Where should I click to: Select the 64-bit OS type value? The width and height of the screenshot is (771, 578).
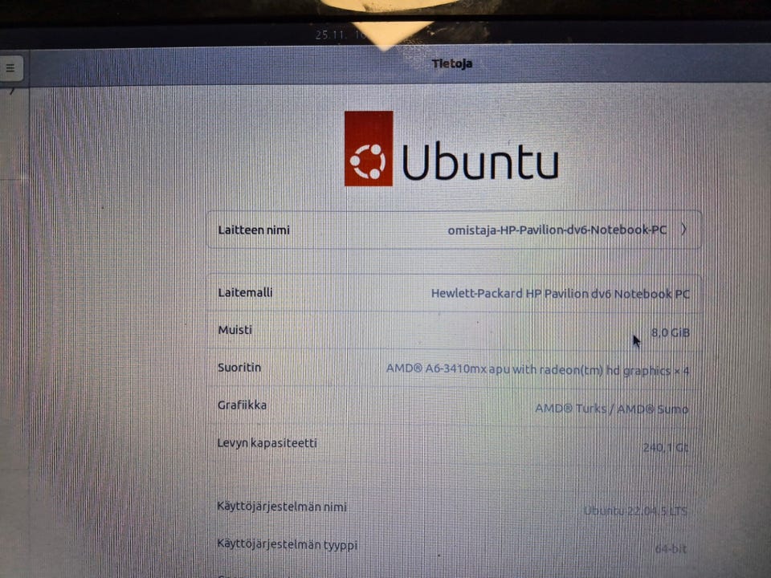(671, 548)
